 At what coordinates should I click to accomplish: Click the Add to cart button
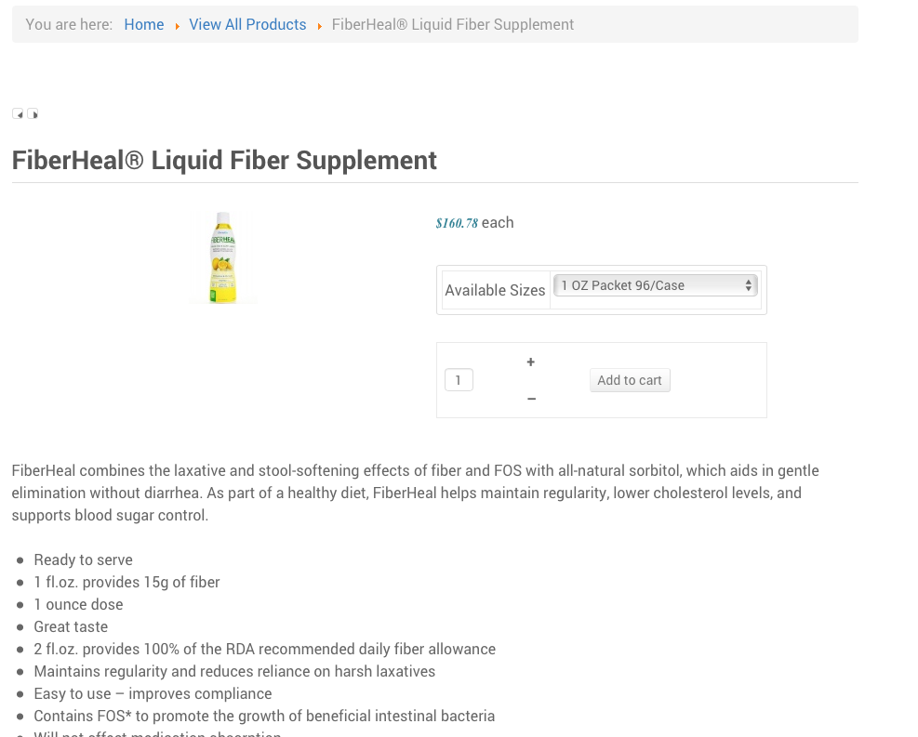[630, 380]
